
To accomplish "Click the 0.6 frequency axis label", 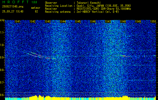I will pyautogui.click(x=2, y=95).
